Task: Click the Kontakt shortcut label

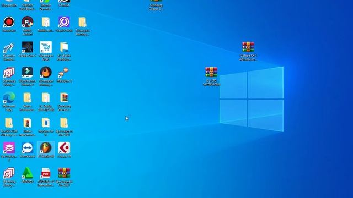Action: click(x=64, y=5)
